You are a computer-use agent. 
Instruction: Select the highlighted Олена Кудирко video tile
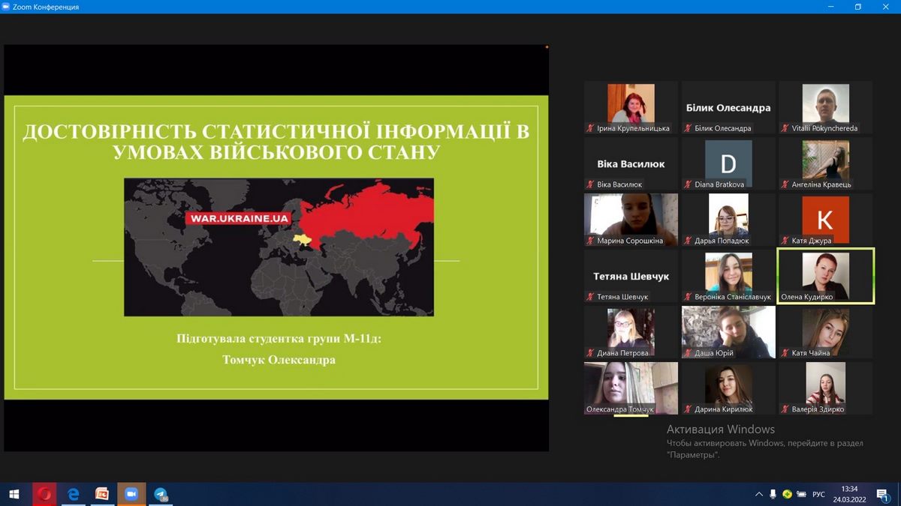coord(825,276)
